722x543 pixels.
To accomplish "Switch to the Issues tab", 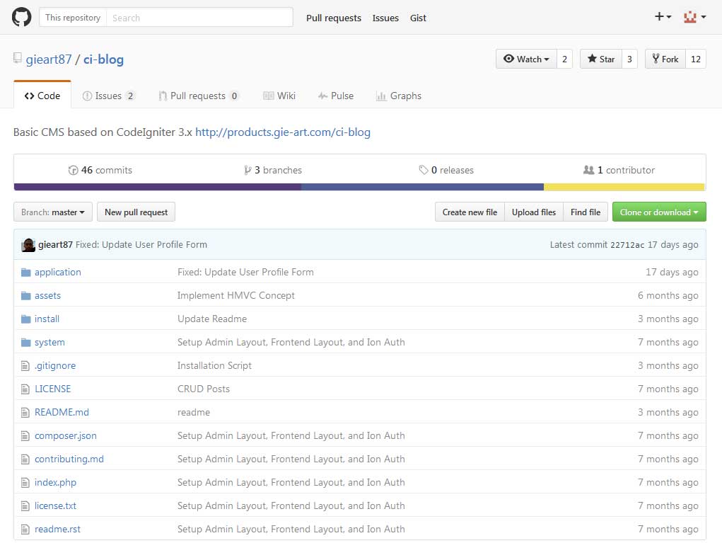I will pyautogui.click(x=108, y=96).
